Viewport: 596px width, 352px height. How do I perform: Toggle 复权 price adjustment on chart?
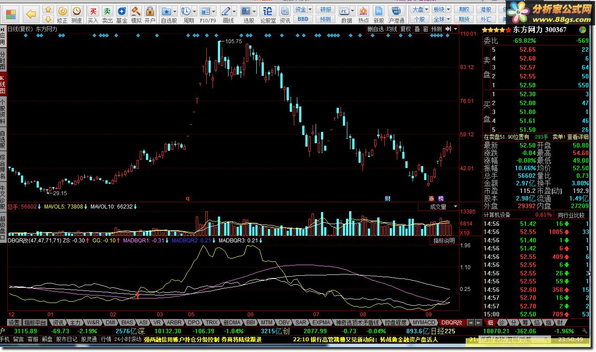coord(405,29)
